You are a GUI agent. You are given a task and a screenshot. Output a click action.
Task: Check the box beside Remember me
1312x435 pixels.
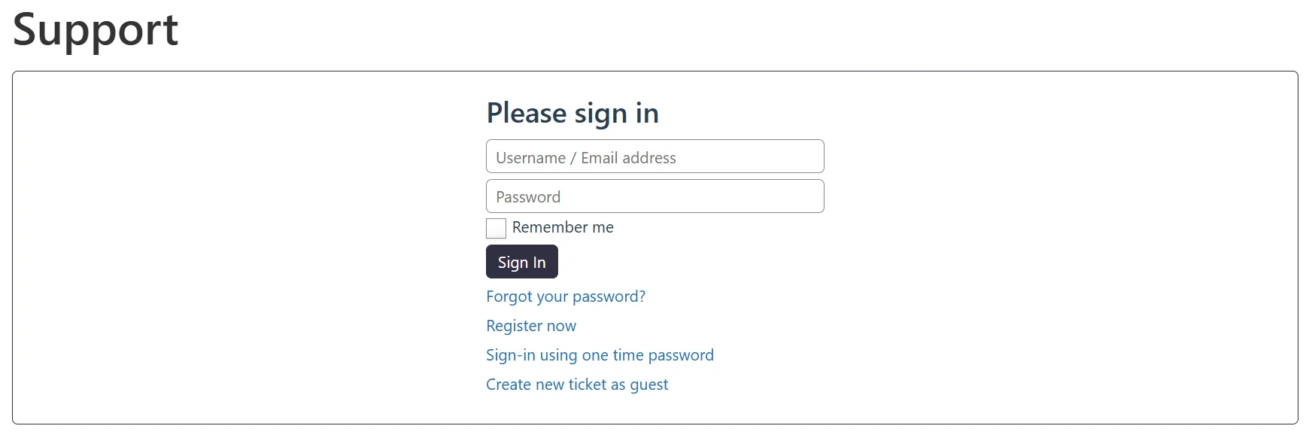(496, 228)
